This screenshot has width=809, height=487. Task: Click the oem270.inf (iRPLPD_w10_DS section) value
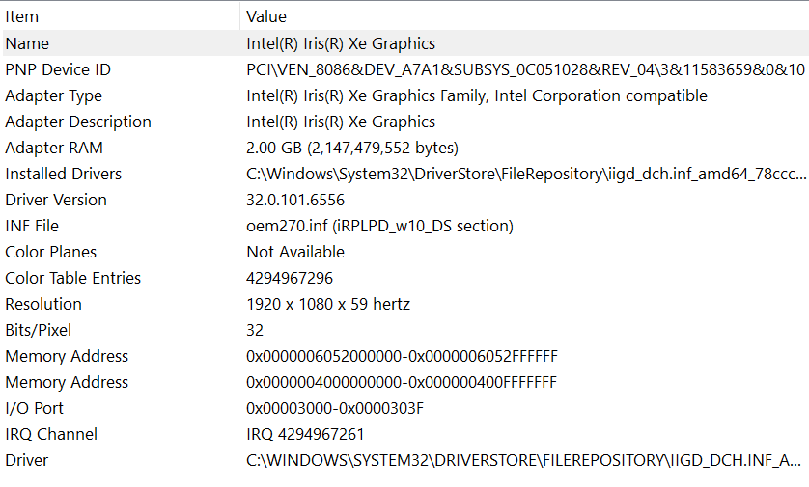pos(379,226)
